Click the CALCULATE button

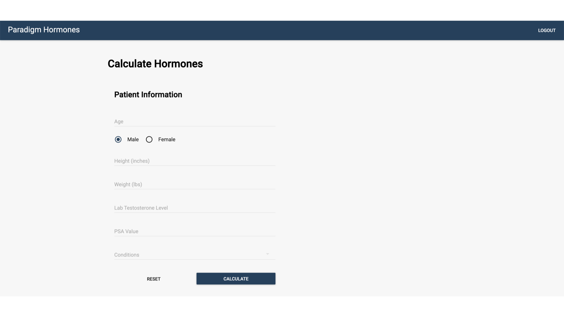tap(236, 279)
